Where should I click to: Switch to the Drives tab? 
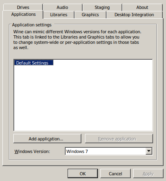23,7
